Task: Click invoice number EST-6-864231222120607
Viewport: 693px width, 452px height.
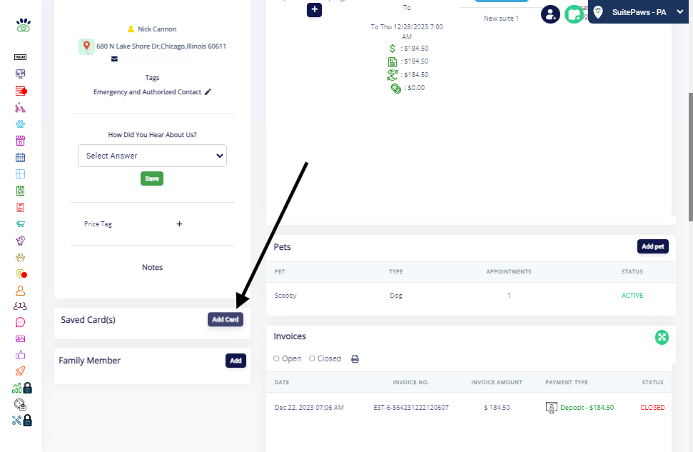Action: tap(411, 407)
